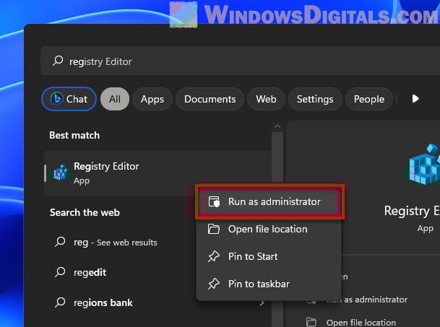Open the reg - See web results suggestion

click(x=115, y=243)
